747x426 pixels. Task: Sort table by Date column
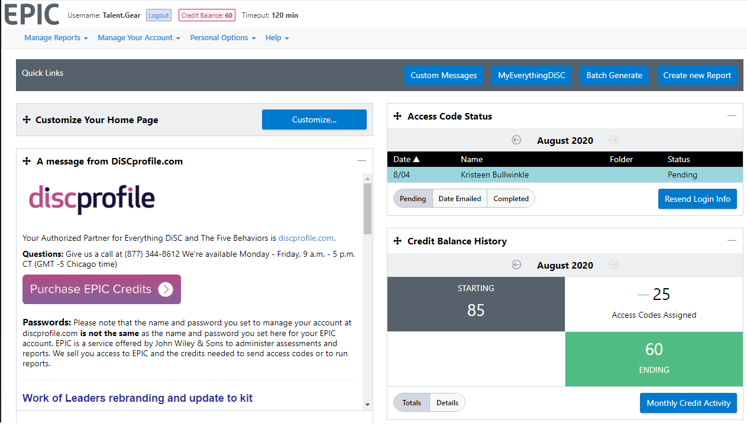406,159
